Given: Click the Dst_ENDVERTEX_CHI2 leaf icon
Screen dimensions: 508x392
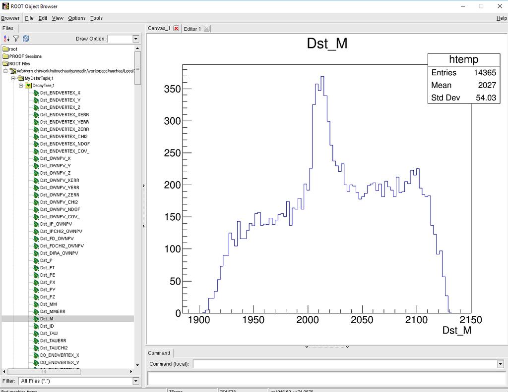Looking at the screenshot, I should point(36,137).
